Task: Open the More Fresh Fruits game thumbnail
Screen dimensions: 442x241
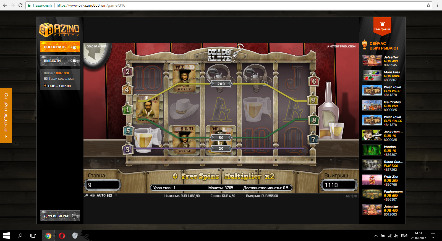Action: tap(372, 75)
